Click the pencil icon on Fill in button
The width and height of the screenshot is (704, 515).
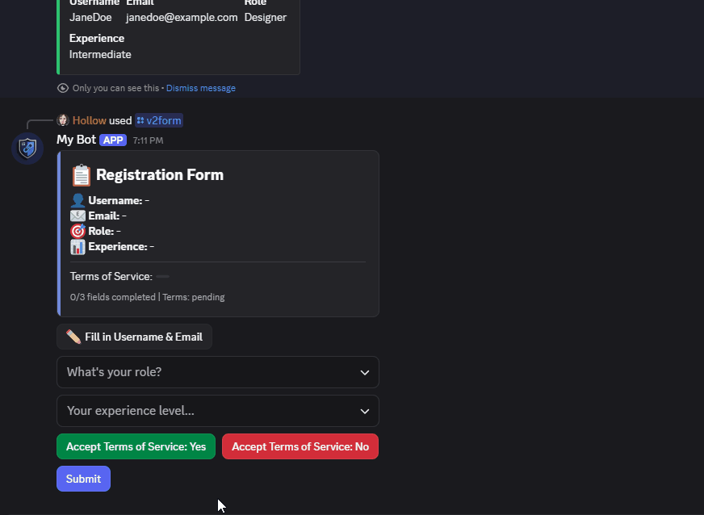(73, 337)
